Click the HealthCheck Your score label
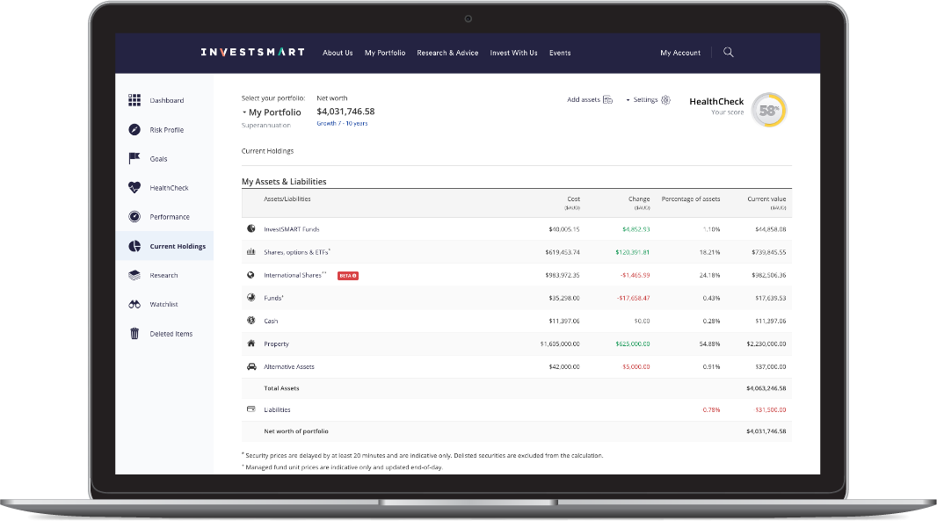Image resolution: width=937 pixels, height=521 pixels. (727, 112)
